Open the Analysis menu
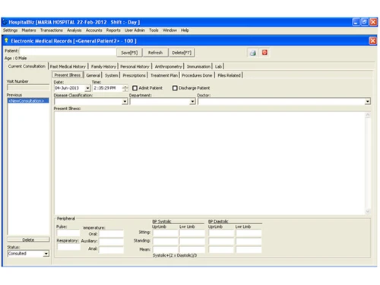The width and height of the screenshot is (380, 285). 74,30
